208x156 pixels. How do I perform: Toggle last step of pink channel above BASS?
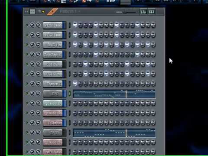[x=153, y=123]
